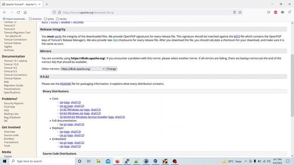294x165 pixels.
Task: Open the verify link in Release Integrity
Action: [x=58, y=37]
